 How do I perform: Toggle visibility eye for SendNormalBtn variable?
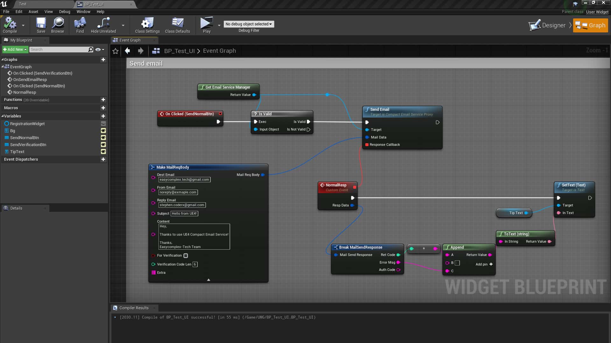103,138
